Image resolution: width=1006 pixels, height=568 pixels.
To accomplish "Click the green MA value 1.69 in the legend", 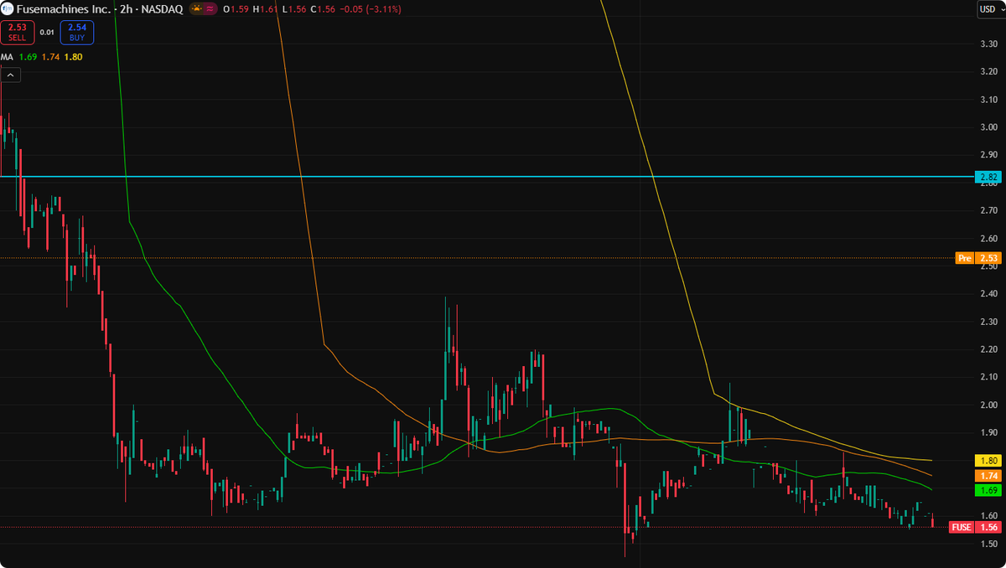I will coord(27,57).
